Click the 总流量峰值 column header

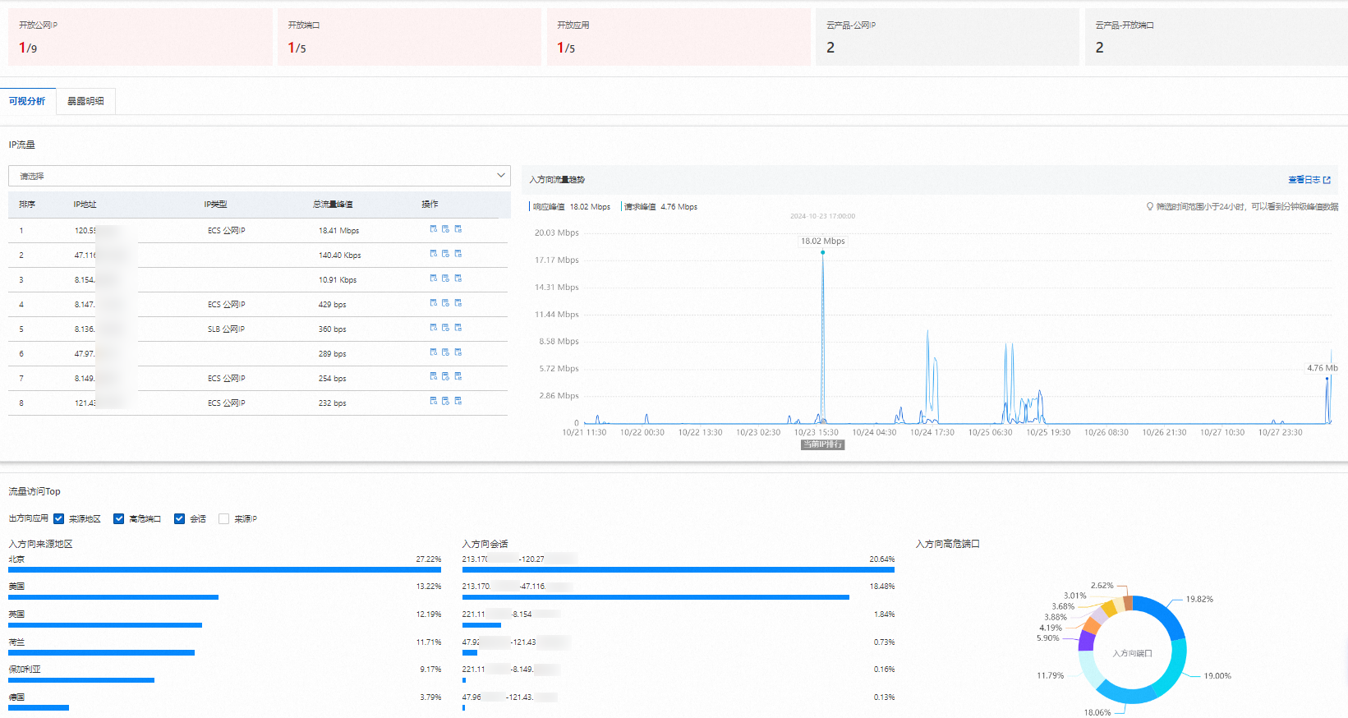[333, 205]
